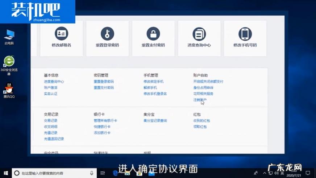Image resolution: width=316 pixels, height=178 pixels.
Task: Click the 解绑手机 link
Action: [150, 87]
